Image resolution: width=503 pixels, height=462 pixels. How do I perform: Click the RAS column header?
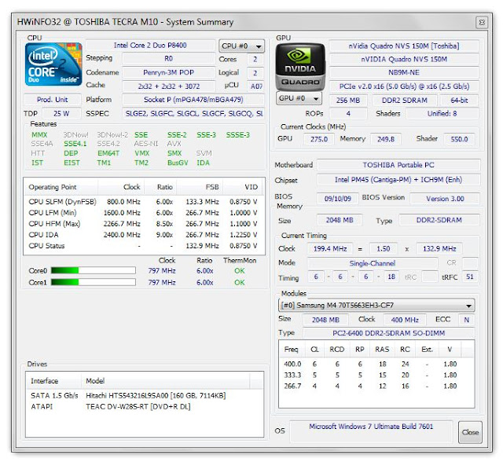382,350
